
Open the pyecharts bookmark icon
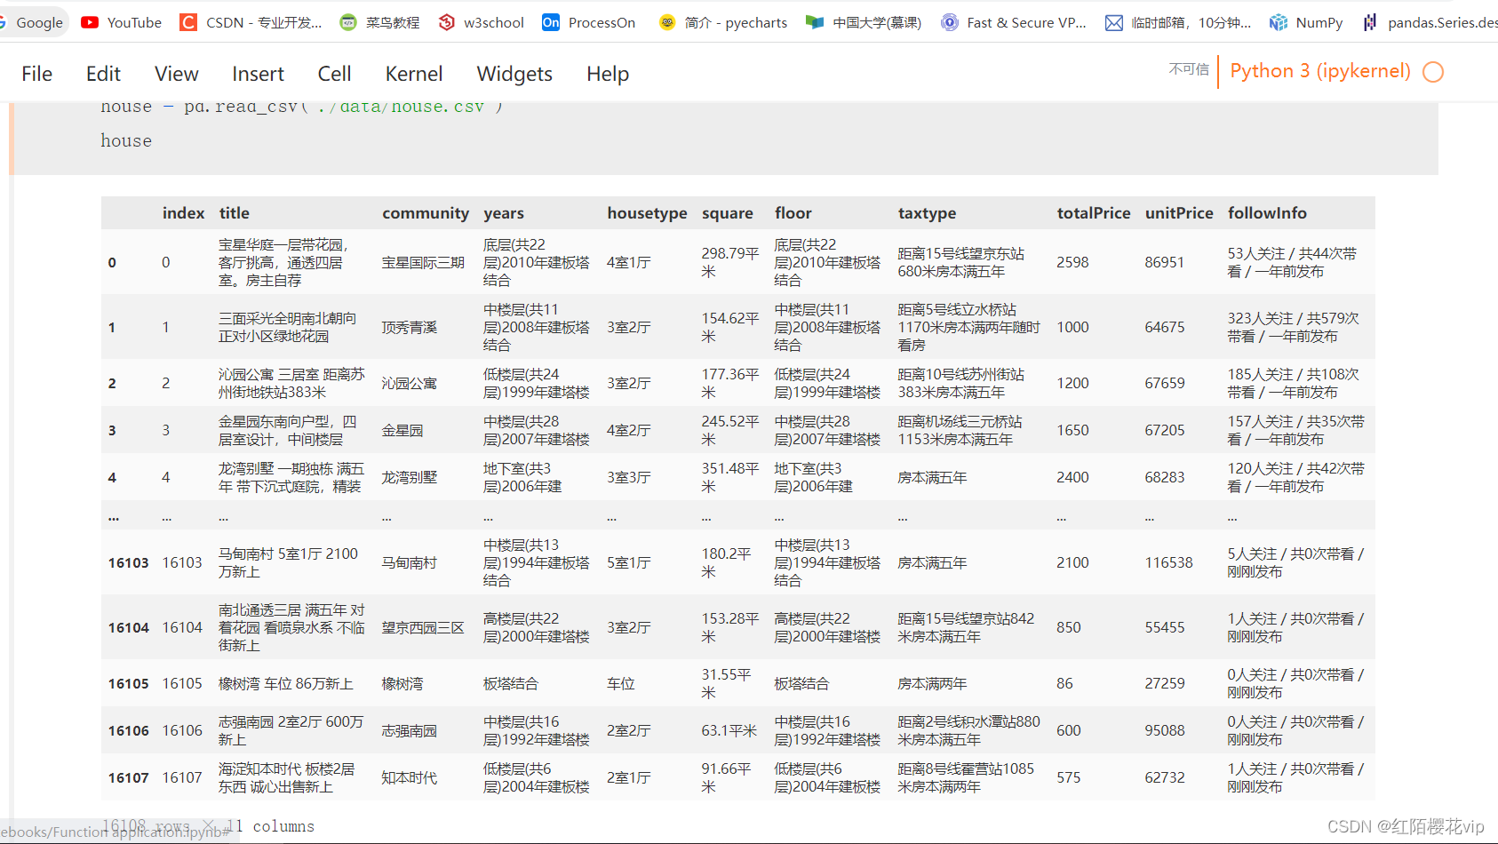pos(667,22)
